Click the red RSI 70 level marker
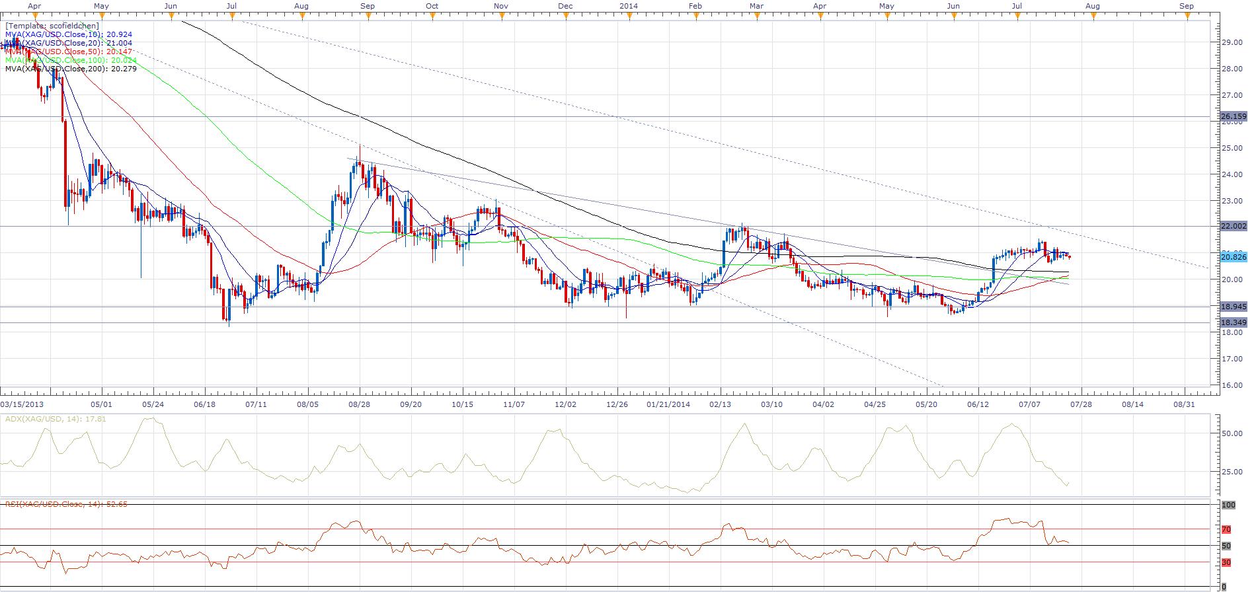Screen dimensions: 1258x592 pyautogui.click(x=1226, y=529)
